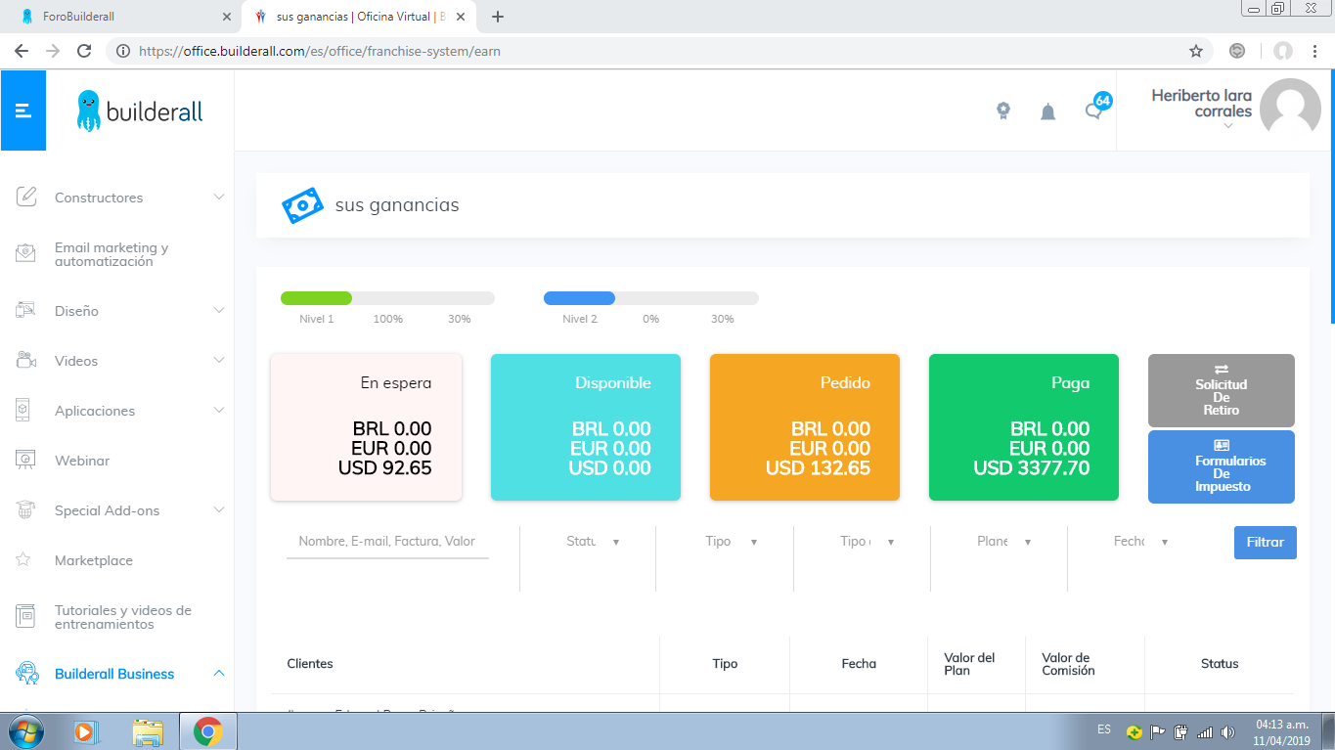
Task: Reload the page with refresh icon
Action: coord(84,51)
